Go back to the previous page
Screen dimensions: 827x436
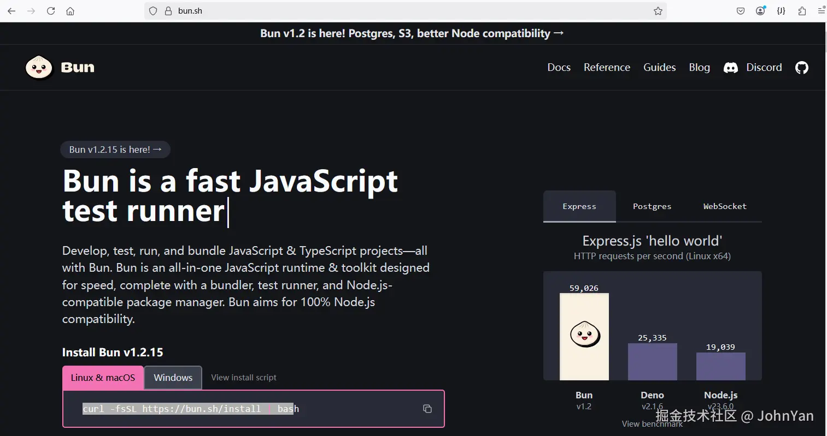(11, 11)
